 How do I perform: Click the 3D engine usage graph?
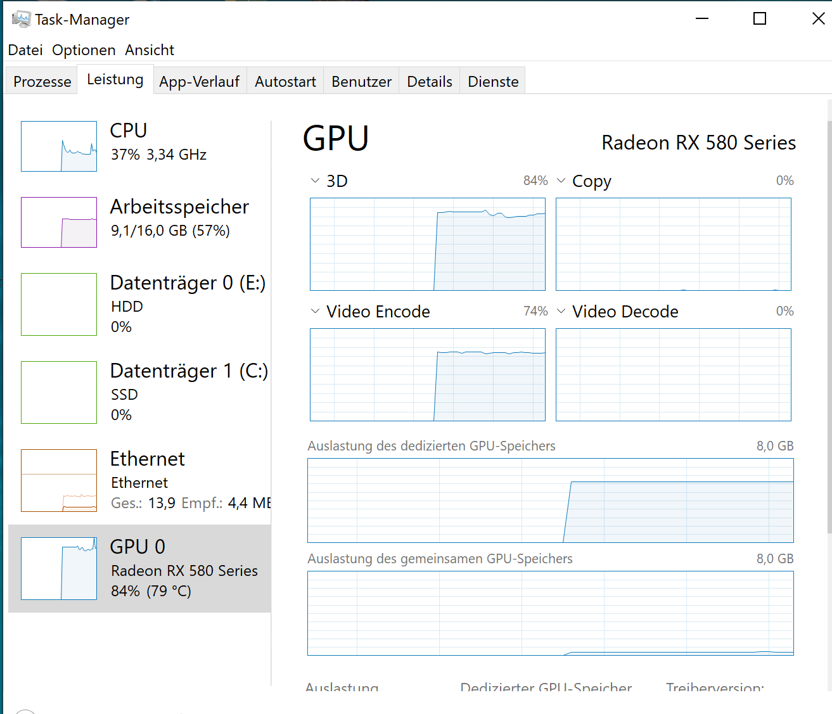[x=428, y=244]
